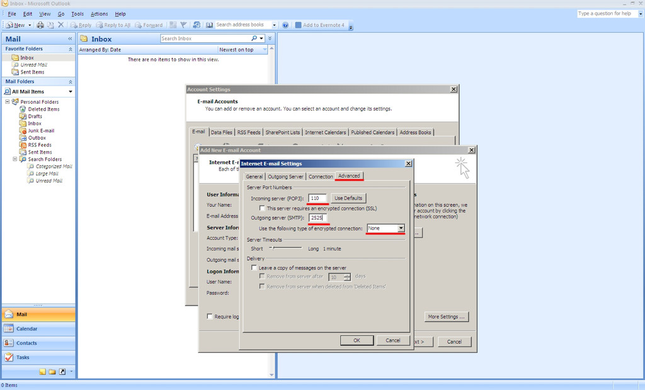The width and height of the screenshot is (645, 390).
Task: Click the Use Defaults button
Action: tap(348, 198)
